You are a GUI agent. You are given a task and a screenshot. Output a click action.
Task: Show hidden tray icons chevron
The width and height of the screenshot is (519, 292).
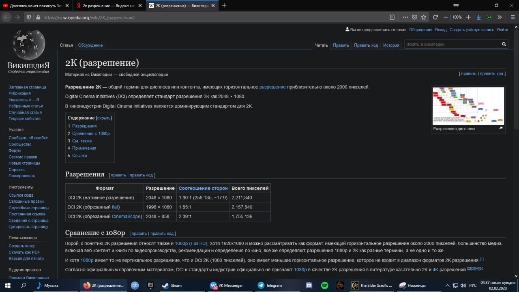pos(448,286)
